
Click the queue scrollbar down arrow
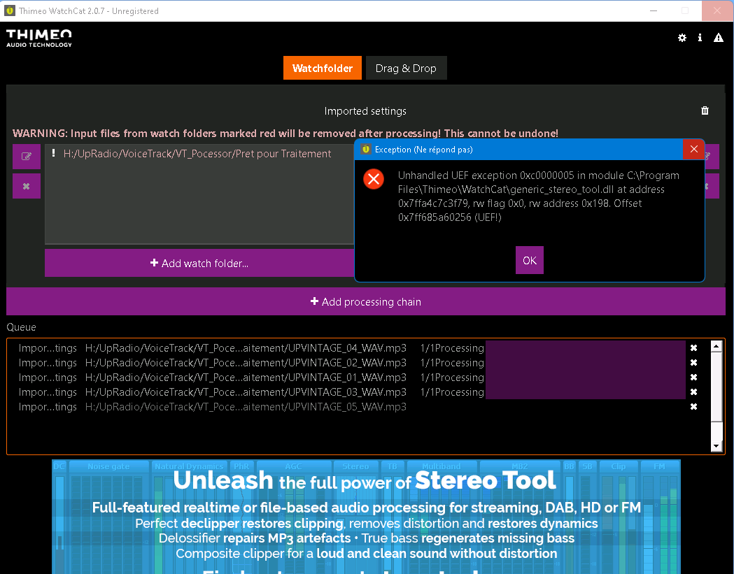(717, 446)
